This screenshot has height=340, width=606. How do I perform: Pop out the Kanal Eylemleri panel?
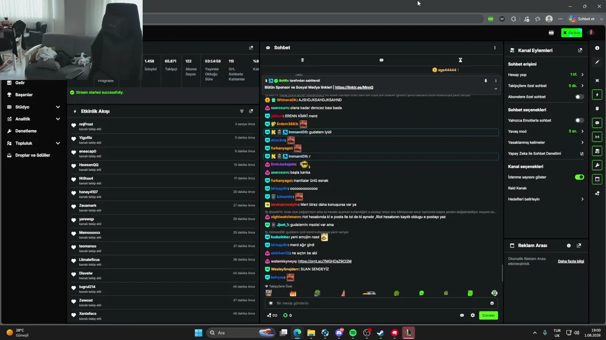pos(580,50)
